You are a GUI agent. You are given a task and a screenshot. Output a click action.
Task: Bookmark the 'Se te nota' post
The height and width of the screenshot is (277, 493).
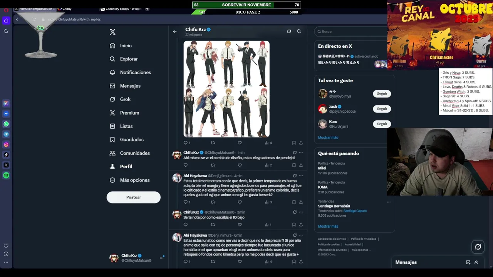click(294, 225)
